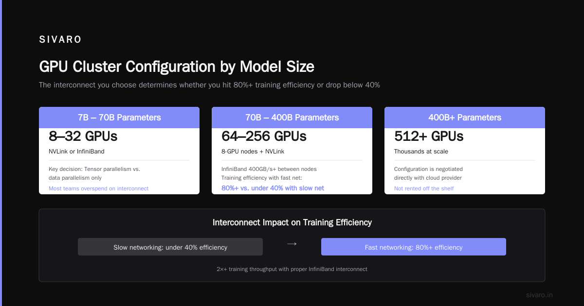Click '80%+ vs. under 40% with slow net'
Image resolution: width=584 pixels, height=306 pixels.
pyautogui.click(x=273, y=188)
